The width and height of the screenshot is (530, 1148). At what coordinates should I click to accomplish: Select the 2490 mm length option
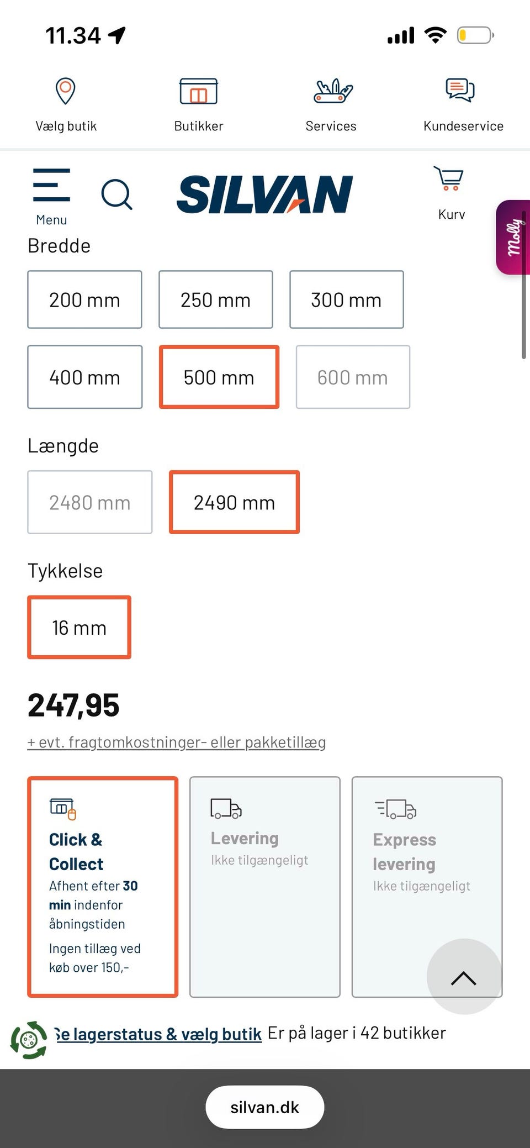pos(234,503)
